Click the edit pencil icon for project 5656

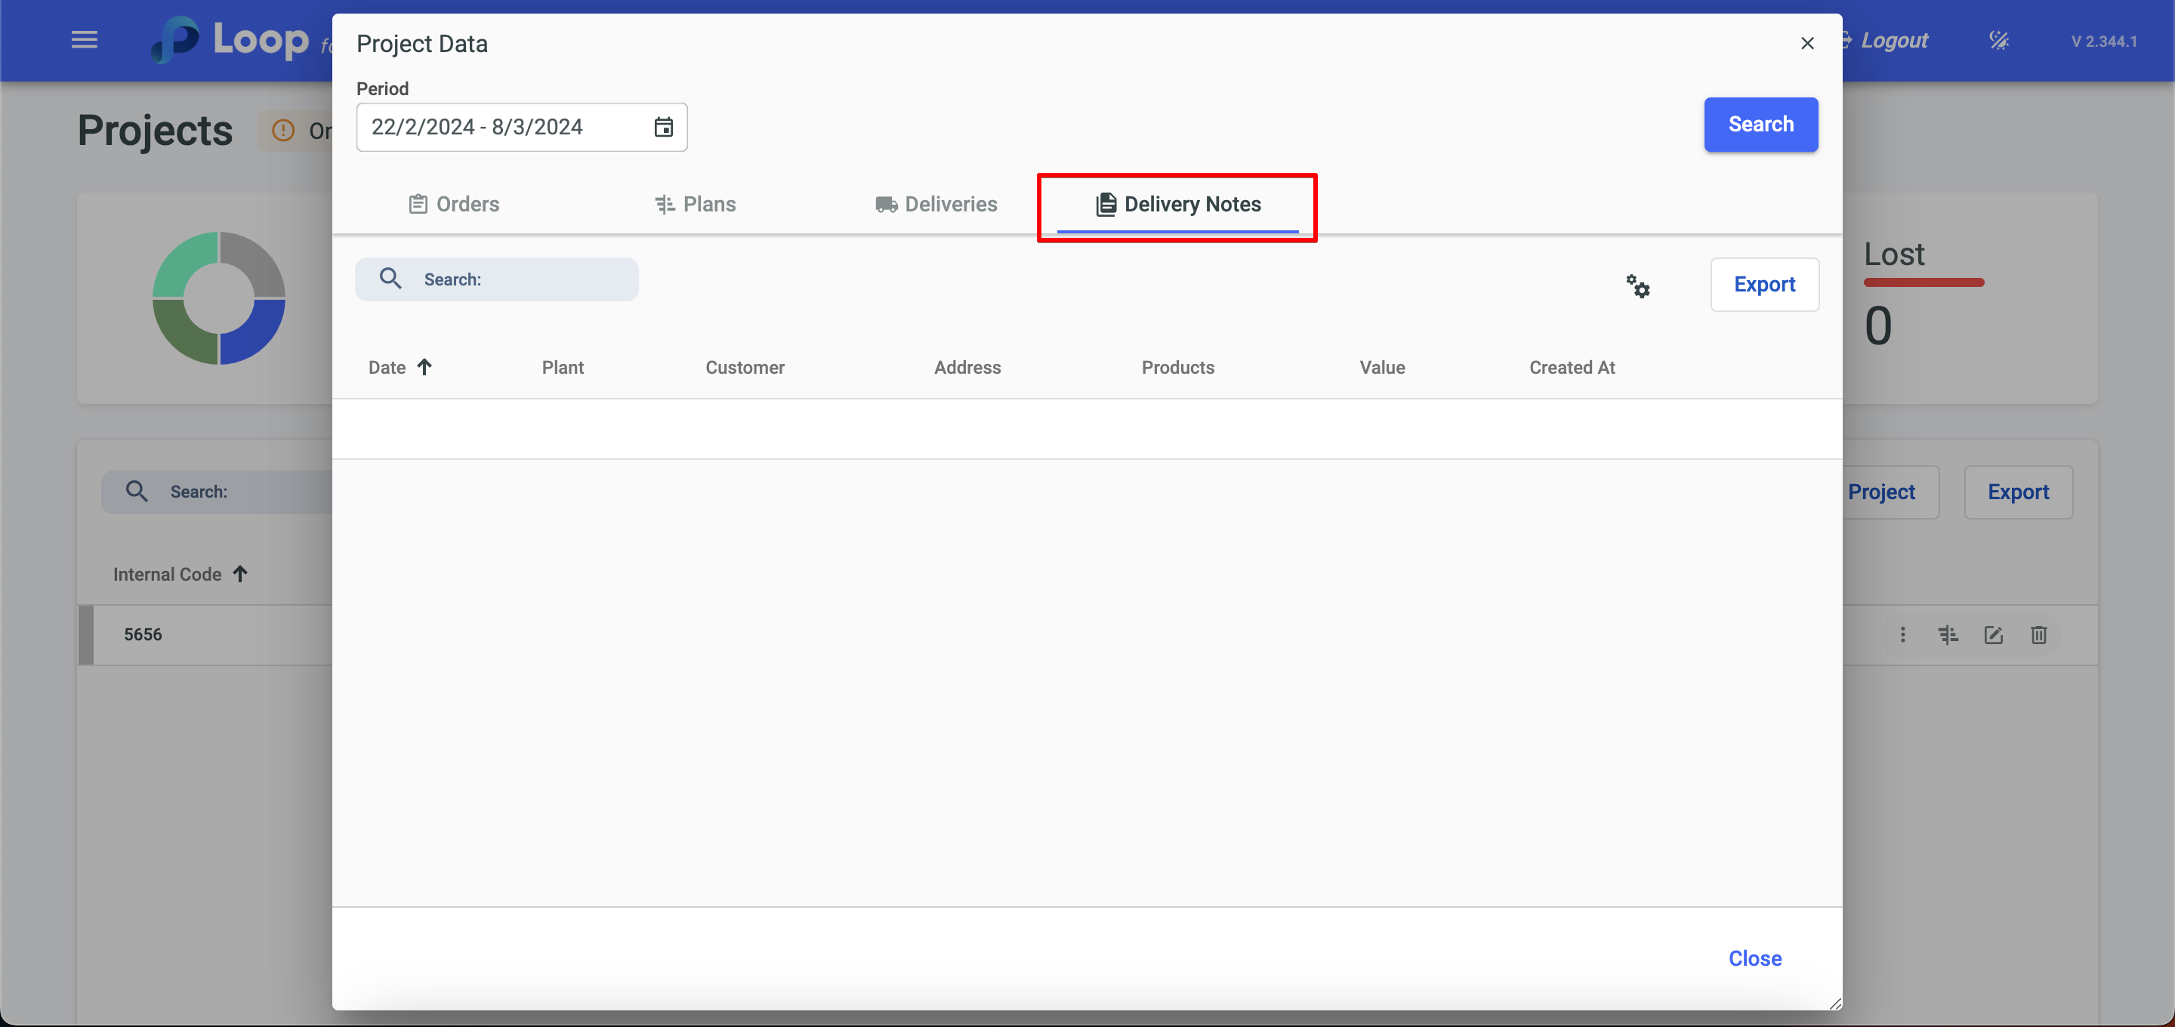pos(1993,634)
